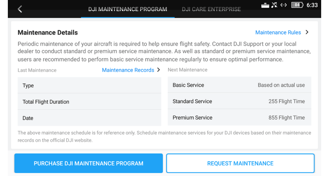
Task: View Maintenance Records link
Action: [128, 70]
